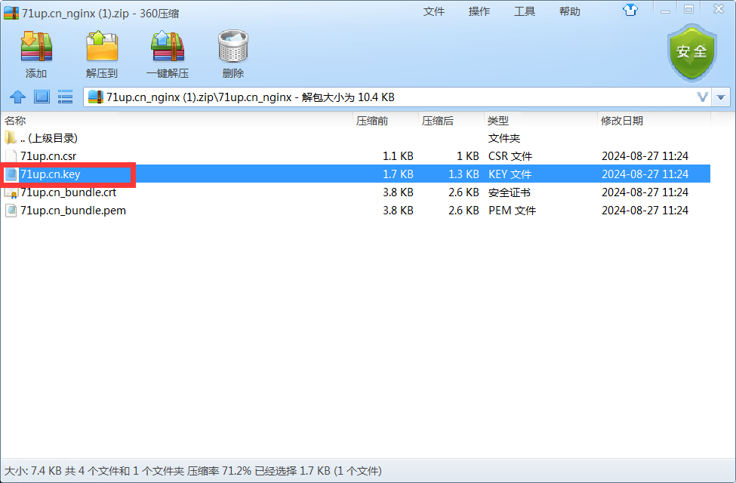
Task: Select file 71up.cn_bundle.crt
Action: click(356, 192)
